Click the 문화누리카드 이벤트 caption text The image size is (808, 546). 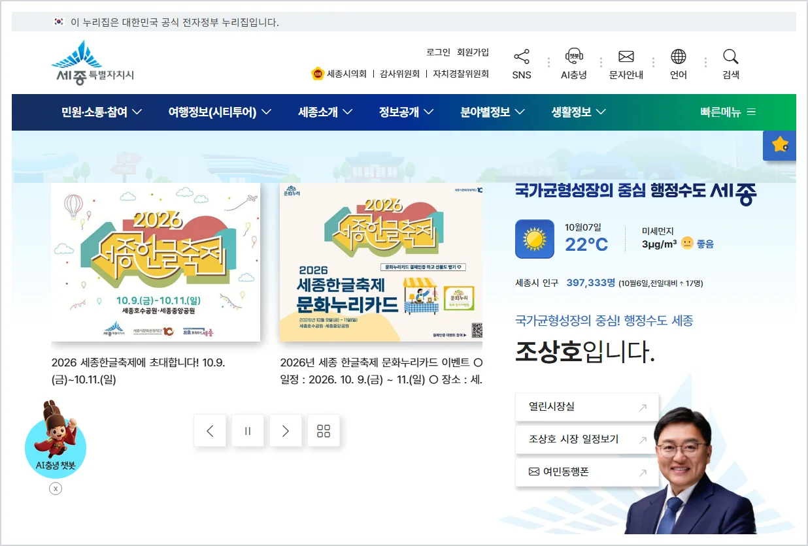tap(381, 371)
